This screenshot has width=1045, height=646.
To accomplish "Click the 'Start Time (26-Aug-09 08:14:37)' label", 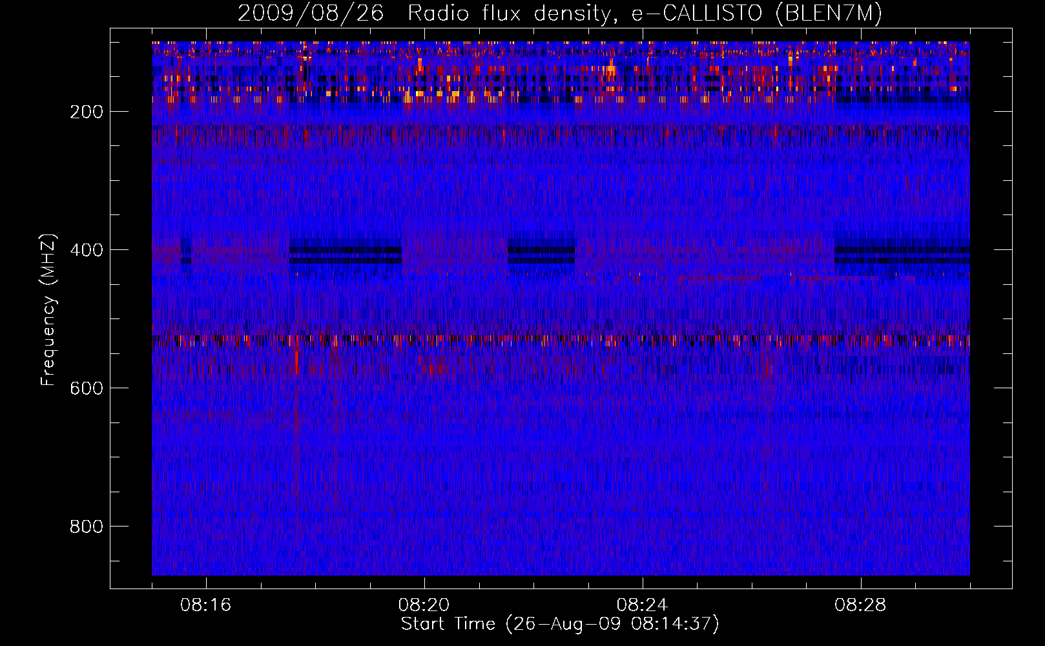I will pos(560,624).
